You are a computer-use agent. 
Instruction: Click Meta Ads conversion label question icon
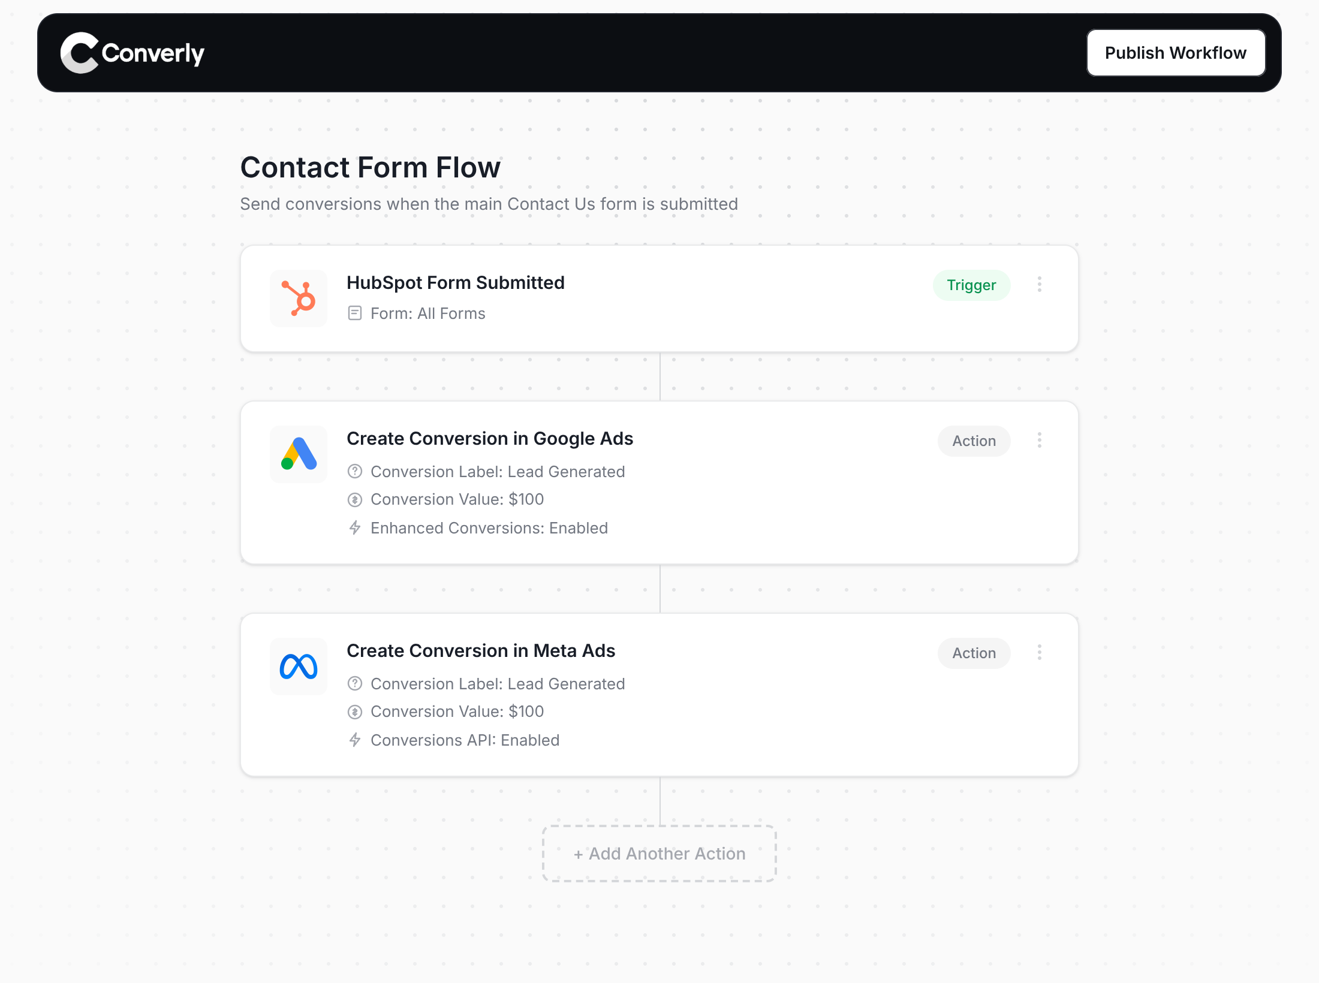click(x=355, y=683)
